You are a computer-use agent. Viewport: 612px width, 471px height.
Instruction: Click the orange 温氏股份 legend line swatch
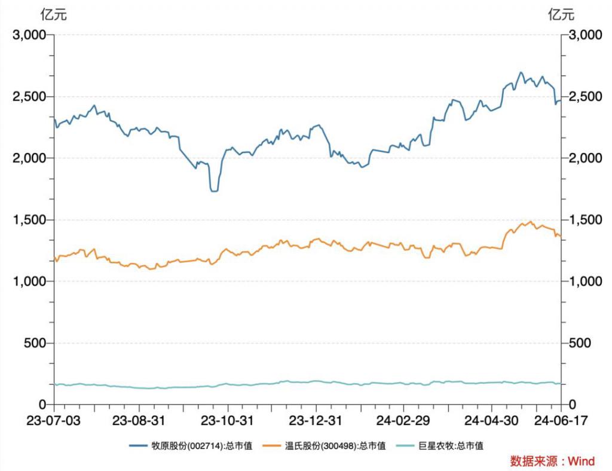(x=272, y=445)
